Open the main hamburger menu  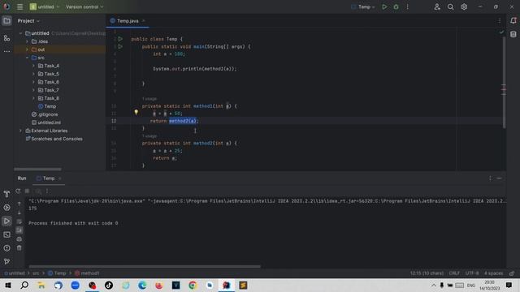19,6
